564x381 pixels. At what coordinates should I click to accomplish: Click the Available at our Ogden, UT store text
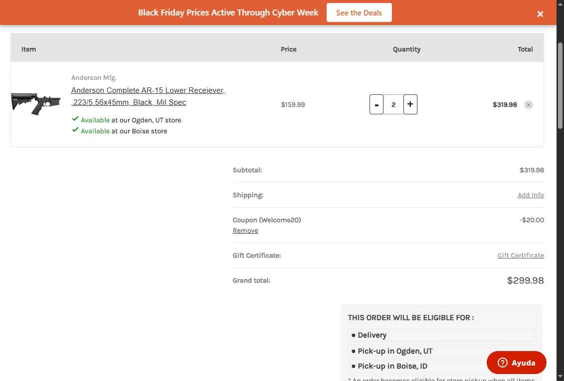coord(131,120)
